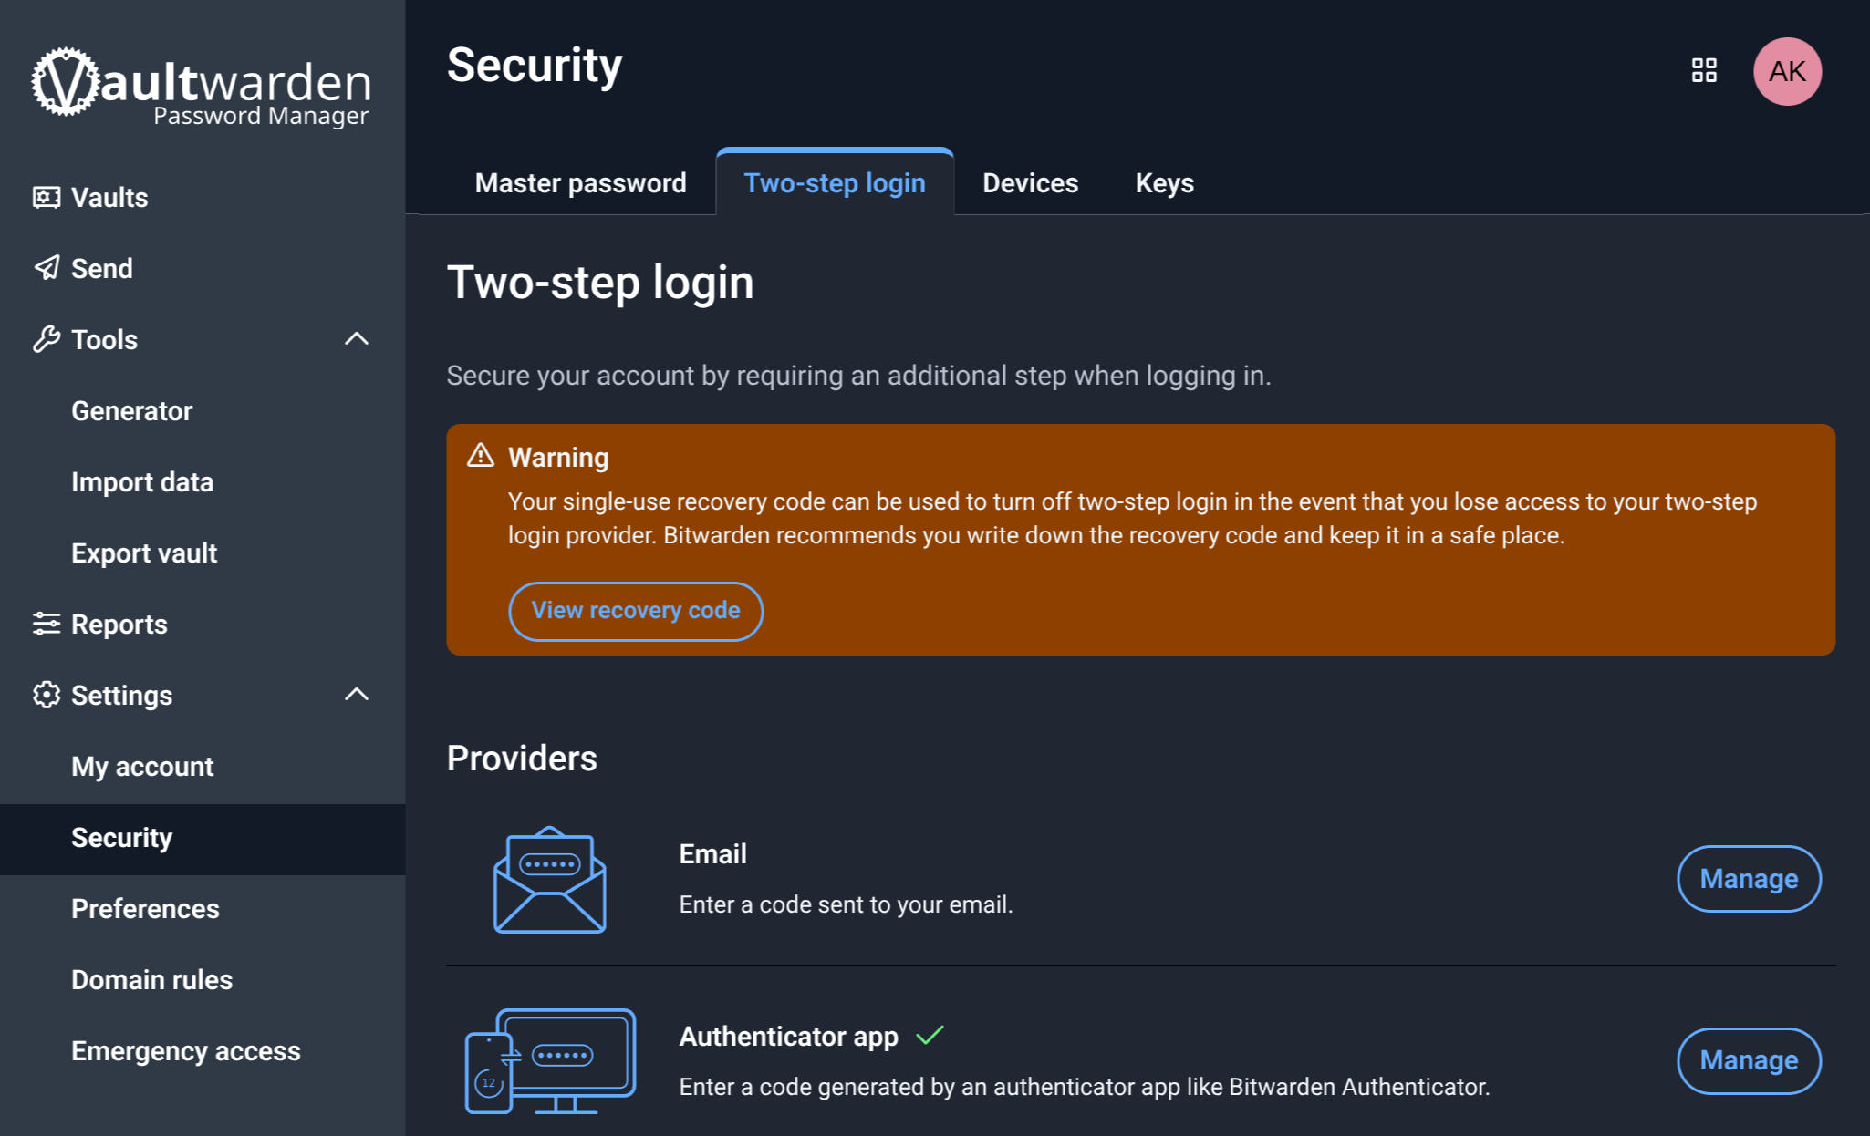Click the Tools wrench icon

[47, 339]
